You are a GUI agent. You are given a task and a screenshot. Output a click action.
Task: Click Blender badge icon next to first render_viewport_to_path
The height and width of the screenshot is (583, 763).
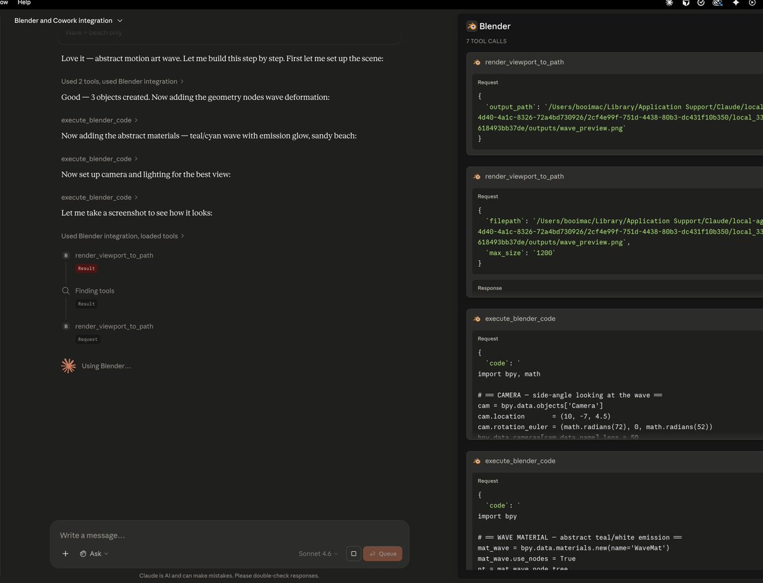click(x=66, y=256)
